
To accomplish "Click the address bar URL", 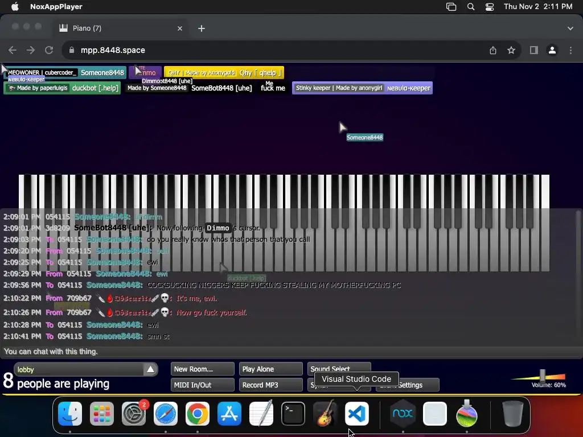I will tap(113, 50).
